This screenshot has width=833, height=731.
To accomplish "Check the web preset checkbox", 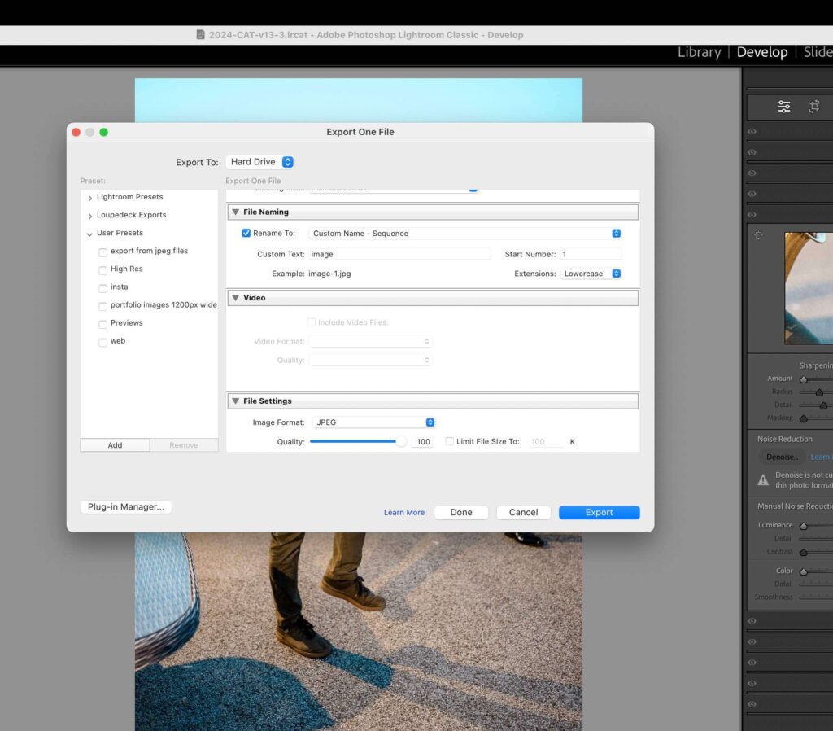I will coord(102,341).
